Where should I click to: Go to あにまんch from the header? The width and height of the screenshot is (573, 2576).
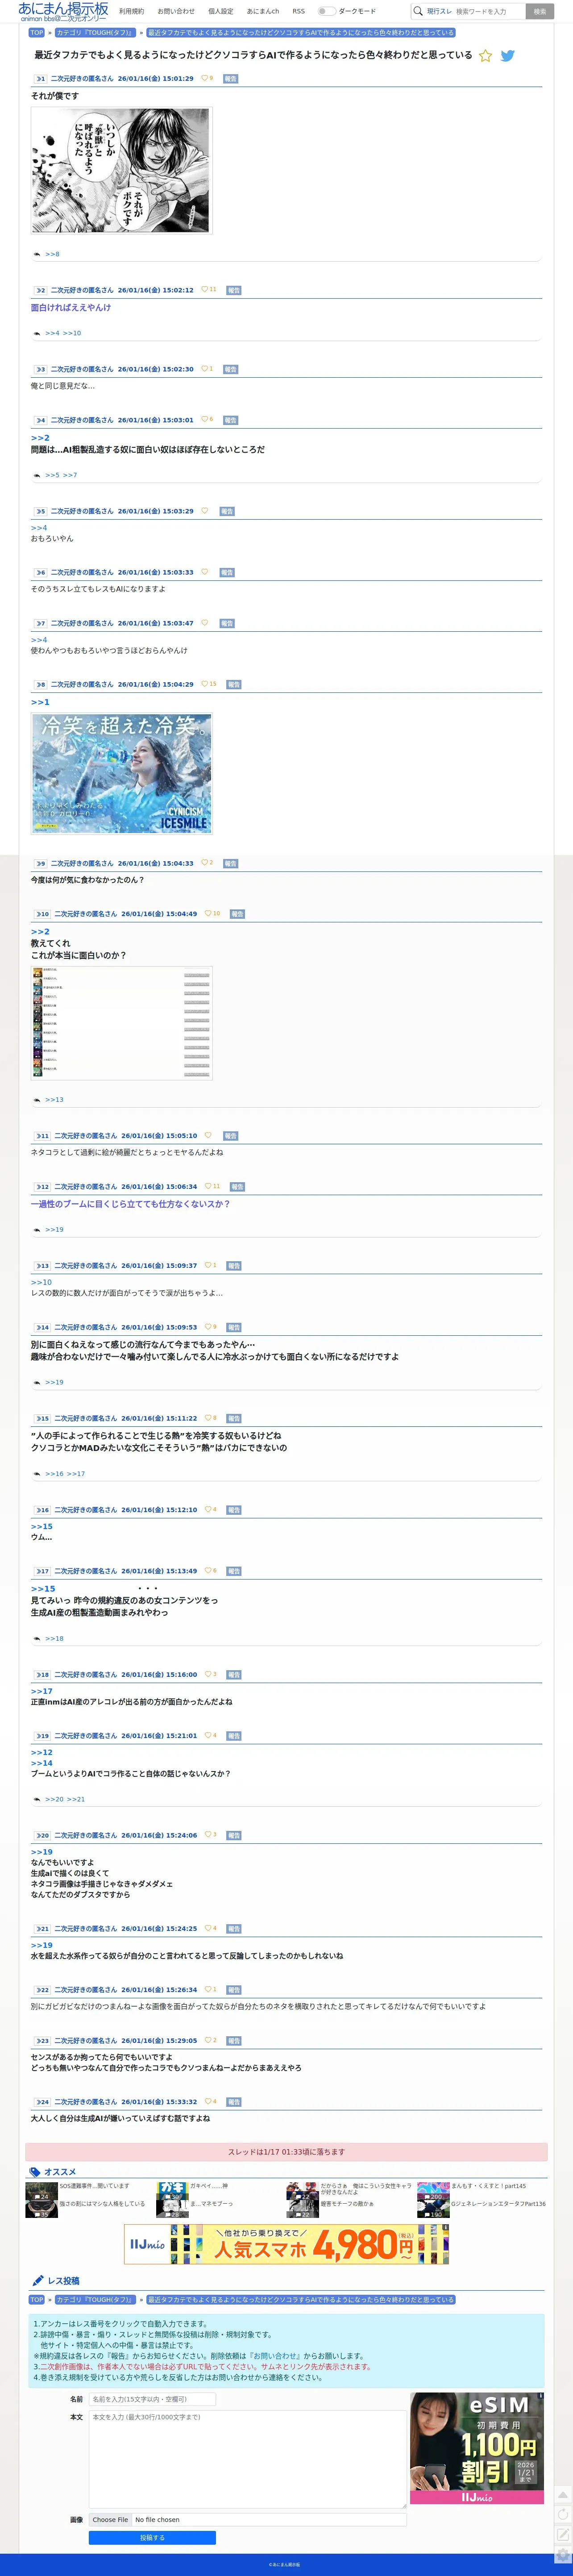pyautogui.click(x=263, y=11)
